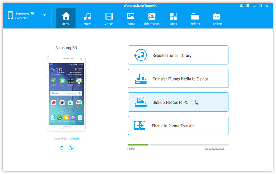This screenshot has width=276, height=174.
Task: Click the Transfer iTunes Media drive icon
Action: pyautogui.click(x=141, y=79)
